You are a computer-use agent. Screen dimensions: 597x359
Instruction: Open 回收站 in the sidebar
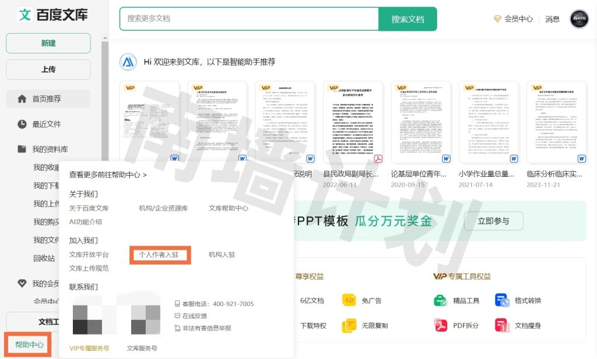44,258
